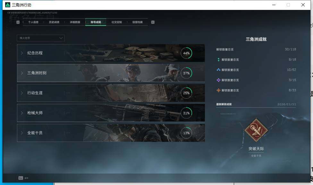Click the total unlock count 30/118
Image resolution: width=313 pixels, height=185 pixels.
point(291,49)
